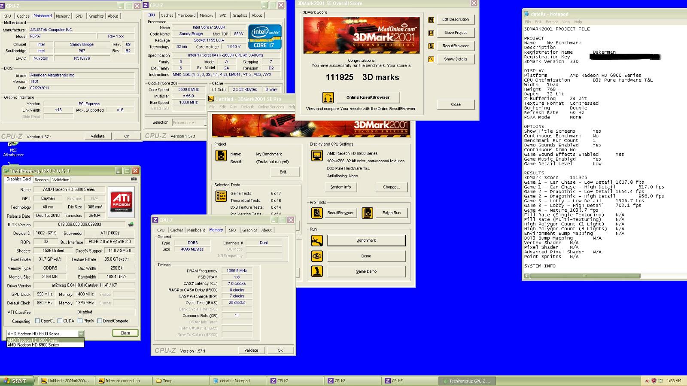Open the Online Services menu in 3DMark2001

[271, 107]
